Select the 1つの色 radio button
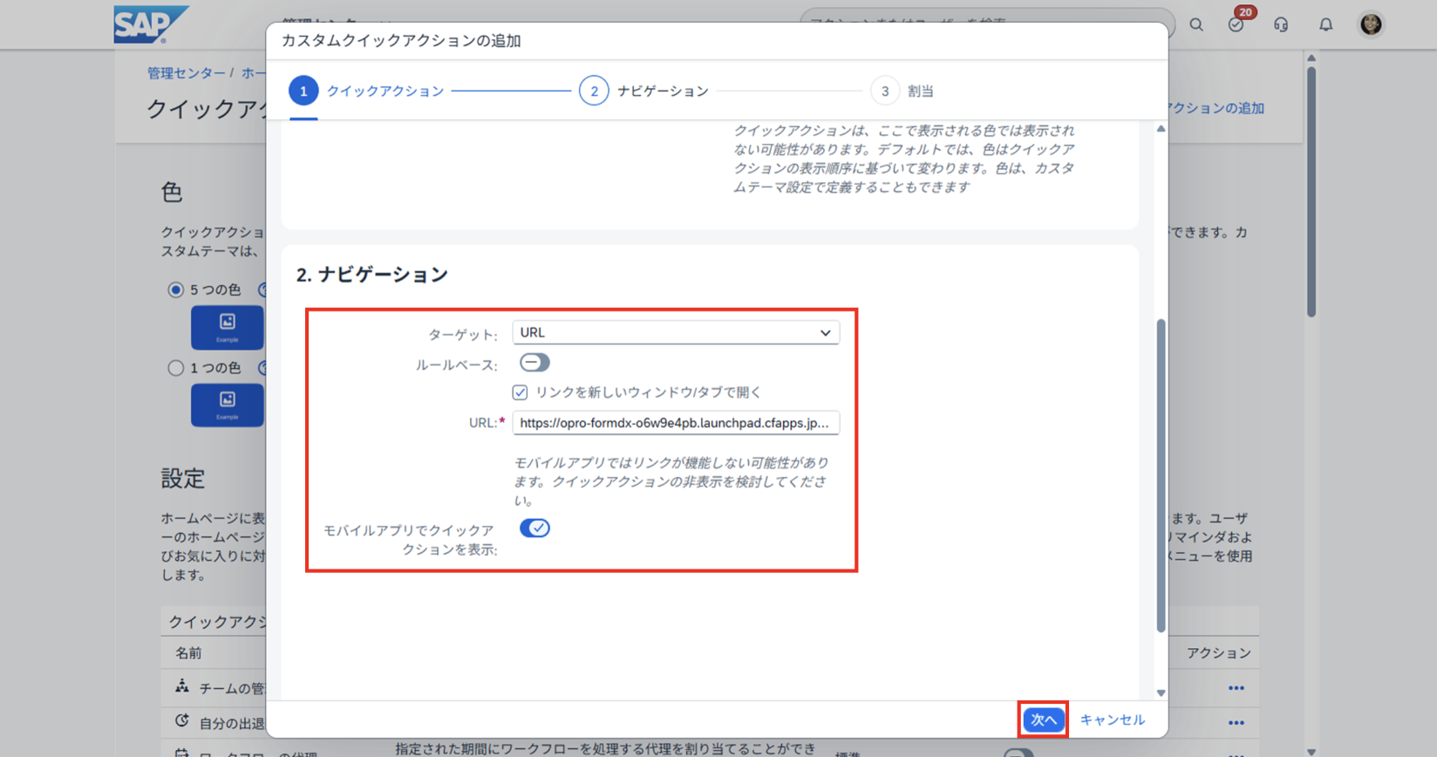 tap(176, 368)
